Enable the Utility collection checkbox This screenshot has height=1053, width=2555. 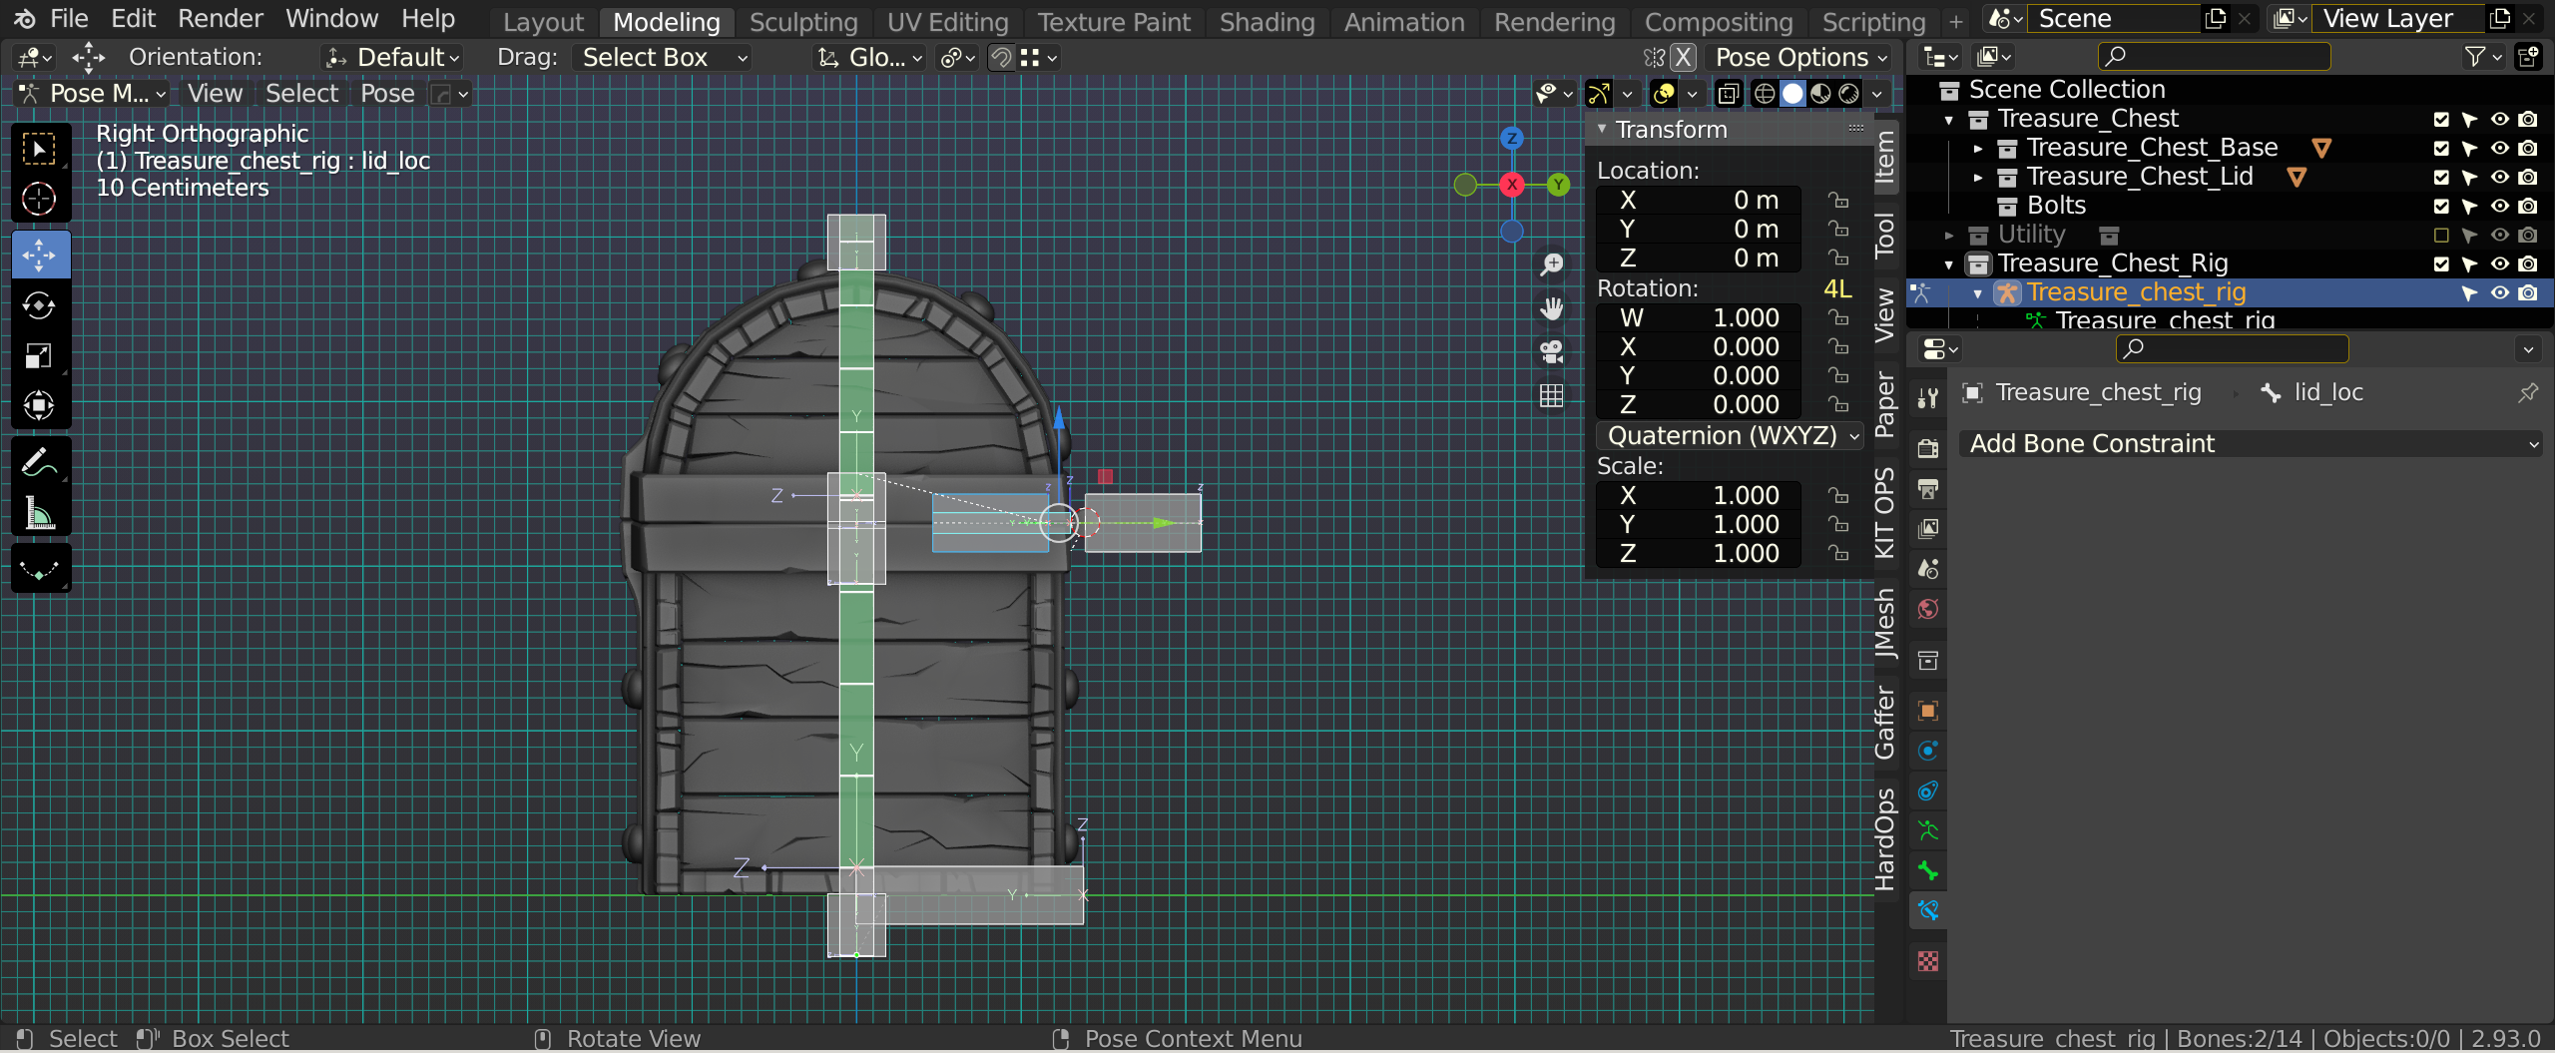2441,235
